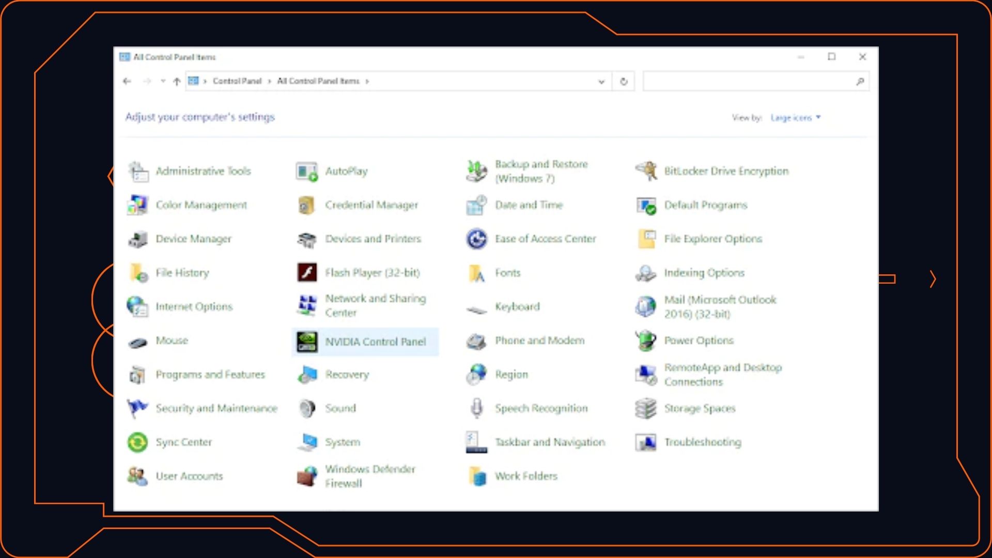Open RemoteApp and Desktop Connections icon

click(646, 375)
